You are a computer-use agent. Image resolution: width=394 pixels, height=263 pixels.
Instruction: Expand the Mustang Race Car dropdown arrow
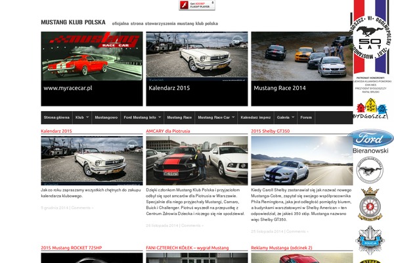click(x=233, y=117)
